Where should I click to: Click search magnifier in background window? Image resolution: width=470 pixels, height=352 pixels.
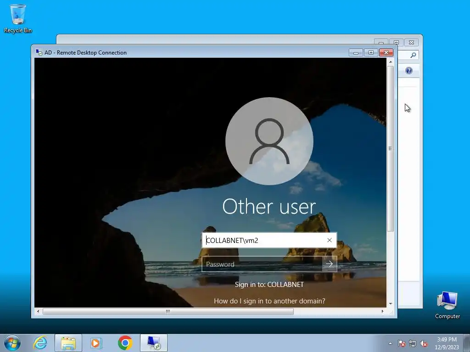click(x=413, y=55)
